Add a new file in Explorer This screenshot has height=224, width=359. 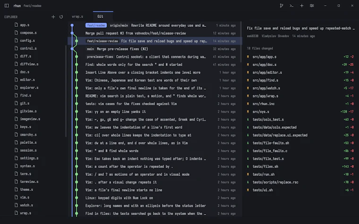click(53, 17)
